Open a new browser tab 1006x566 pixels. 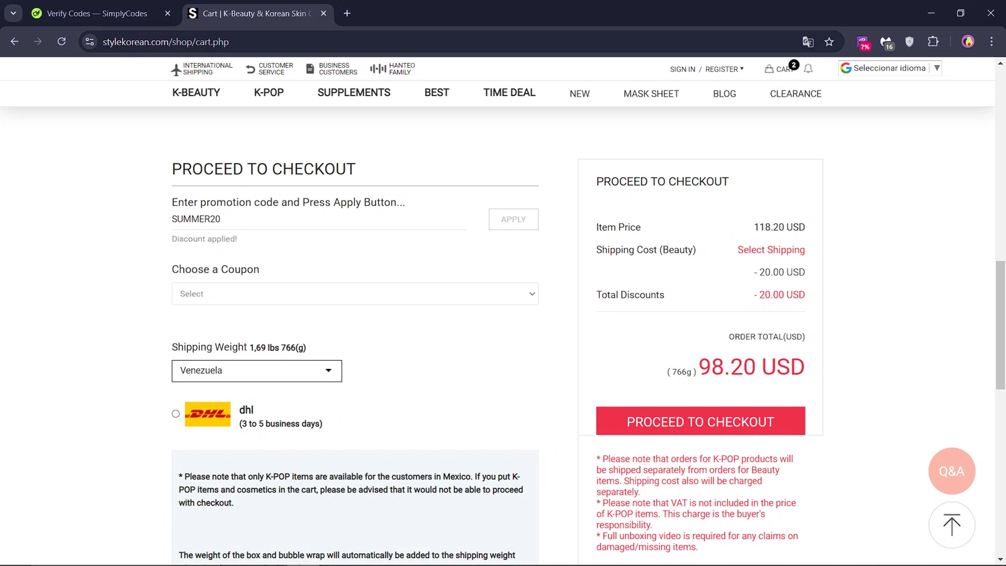pos(347,13)
